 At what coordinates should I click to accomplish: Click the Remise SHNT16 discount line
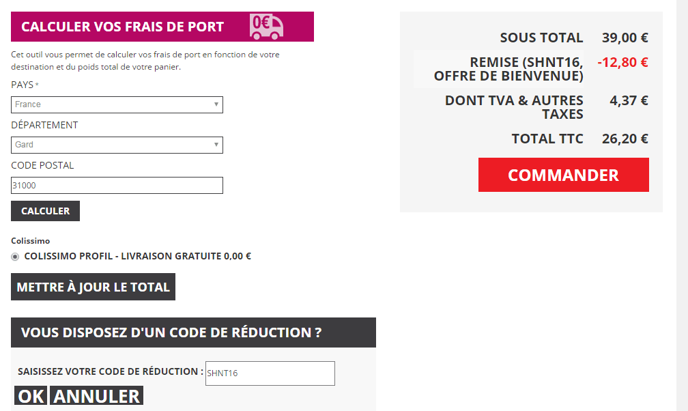pyautogui.click(x=508, y=69)
